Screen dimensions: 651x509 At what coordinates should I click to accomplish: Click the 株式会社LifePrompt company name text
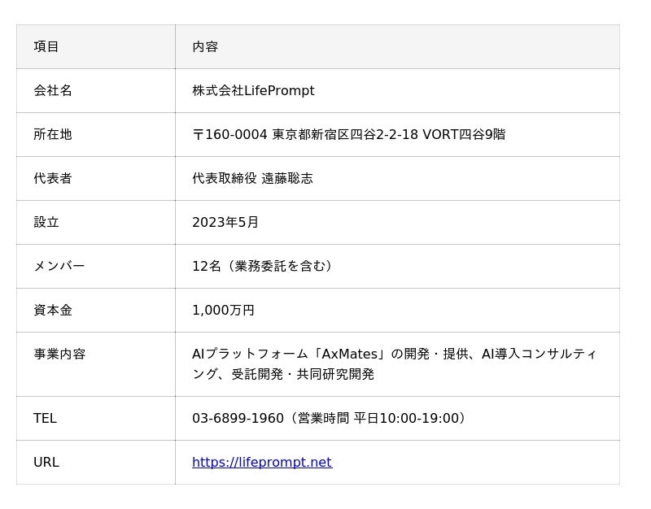click(x=253, y=90)
